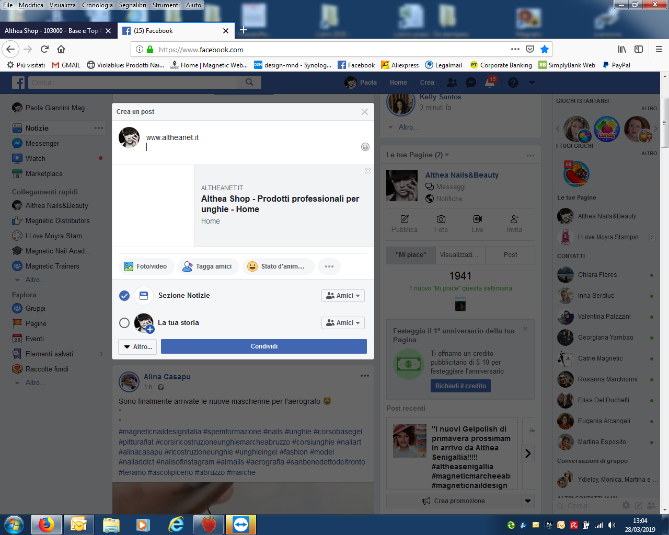Open the Firefox hamburger menu

pos(659,49)
